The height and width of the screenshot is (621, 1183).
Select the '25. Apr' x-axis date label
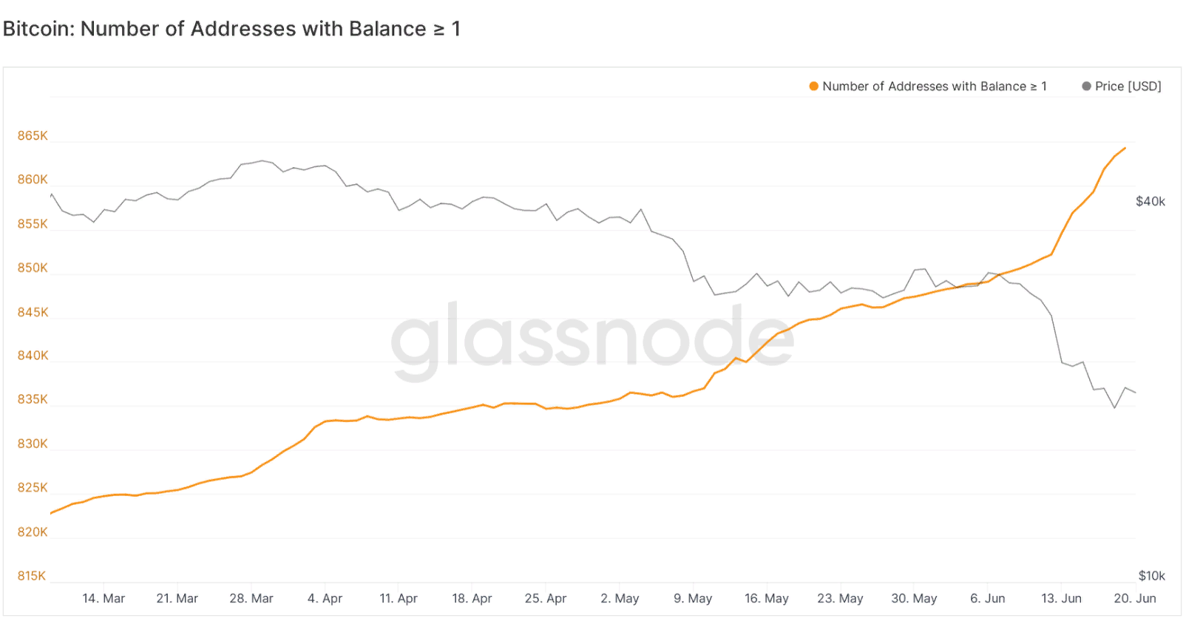pos(546,598)
